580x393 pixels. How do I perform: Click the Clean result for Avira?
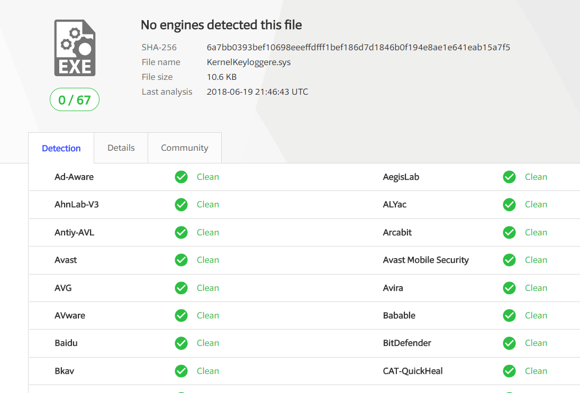click(x=536, y=288)
